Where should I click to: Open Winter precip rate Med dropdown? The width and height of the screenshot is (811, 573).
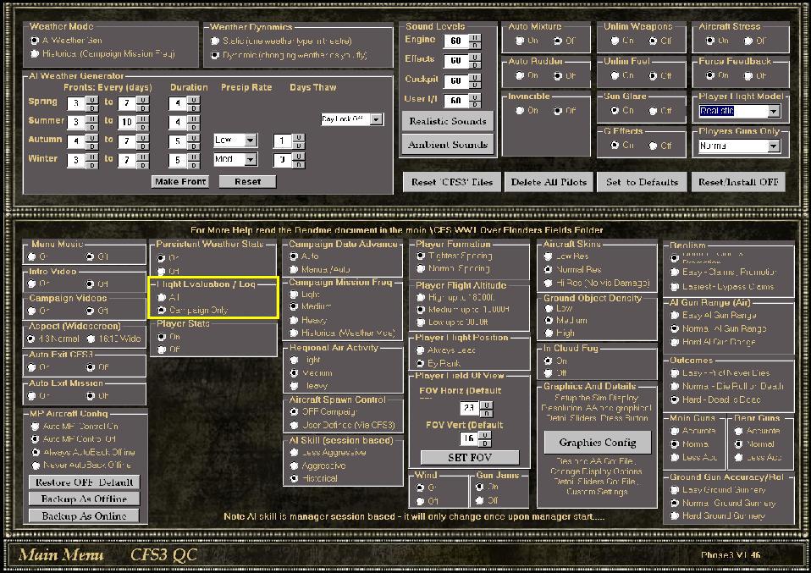[251, 159]
